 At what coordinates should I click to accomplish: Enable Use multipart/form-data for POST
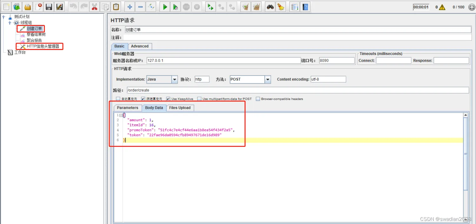(x=199, y=99)
